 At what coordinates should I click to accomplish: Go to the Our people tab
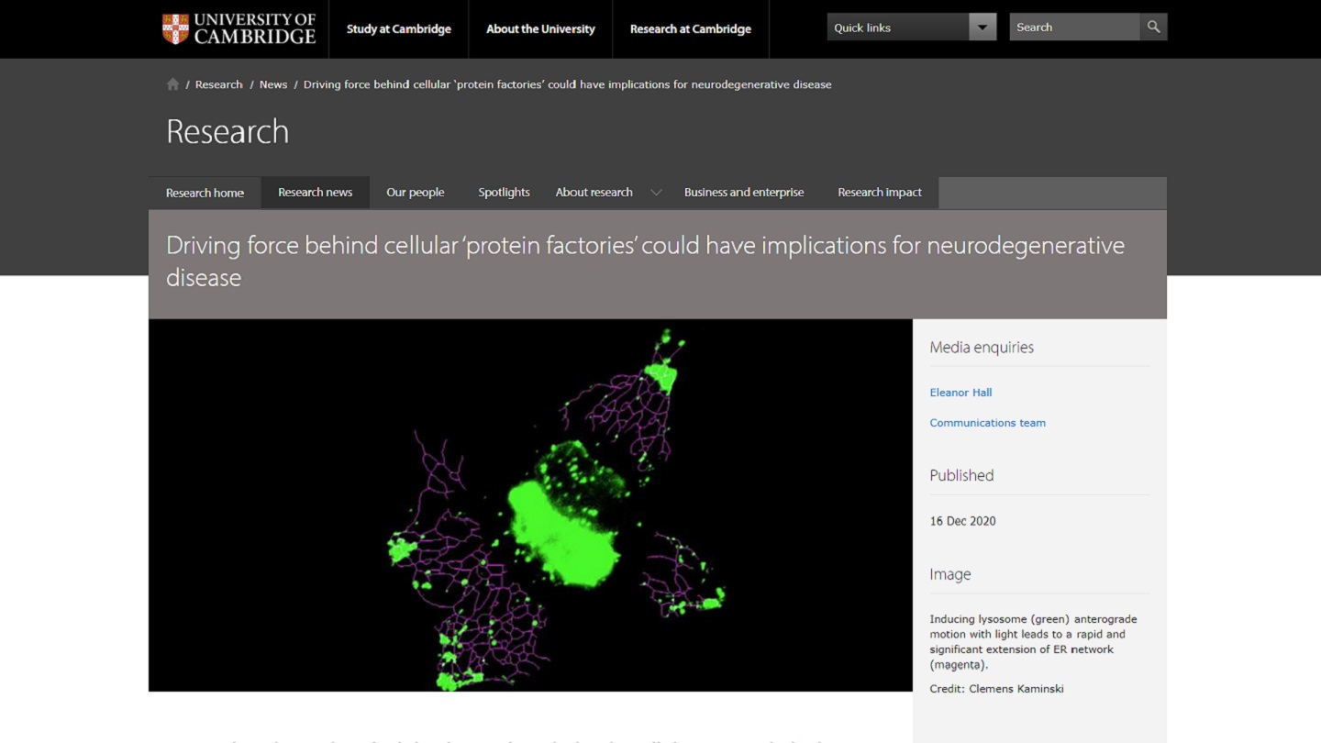pyautogui.click(x=415, y=193)
